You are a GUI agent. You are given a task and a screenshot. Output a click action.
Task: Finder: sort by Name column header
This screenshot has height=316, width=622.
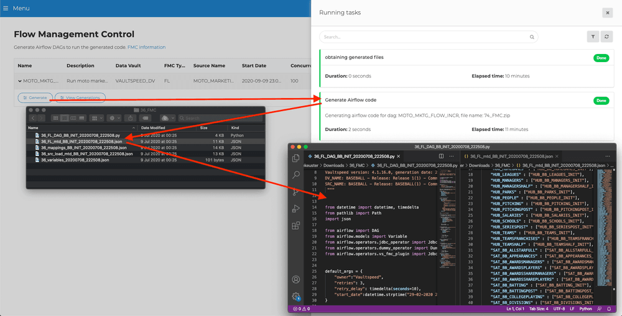pos(81,128)
